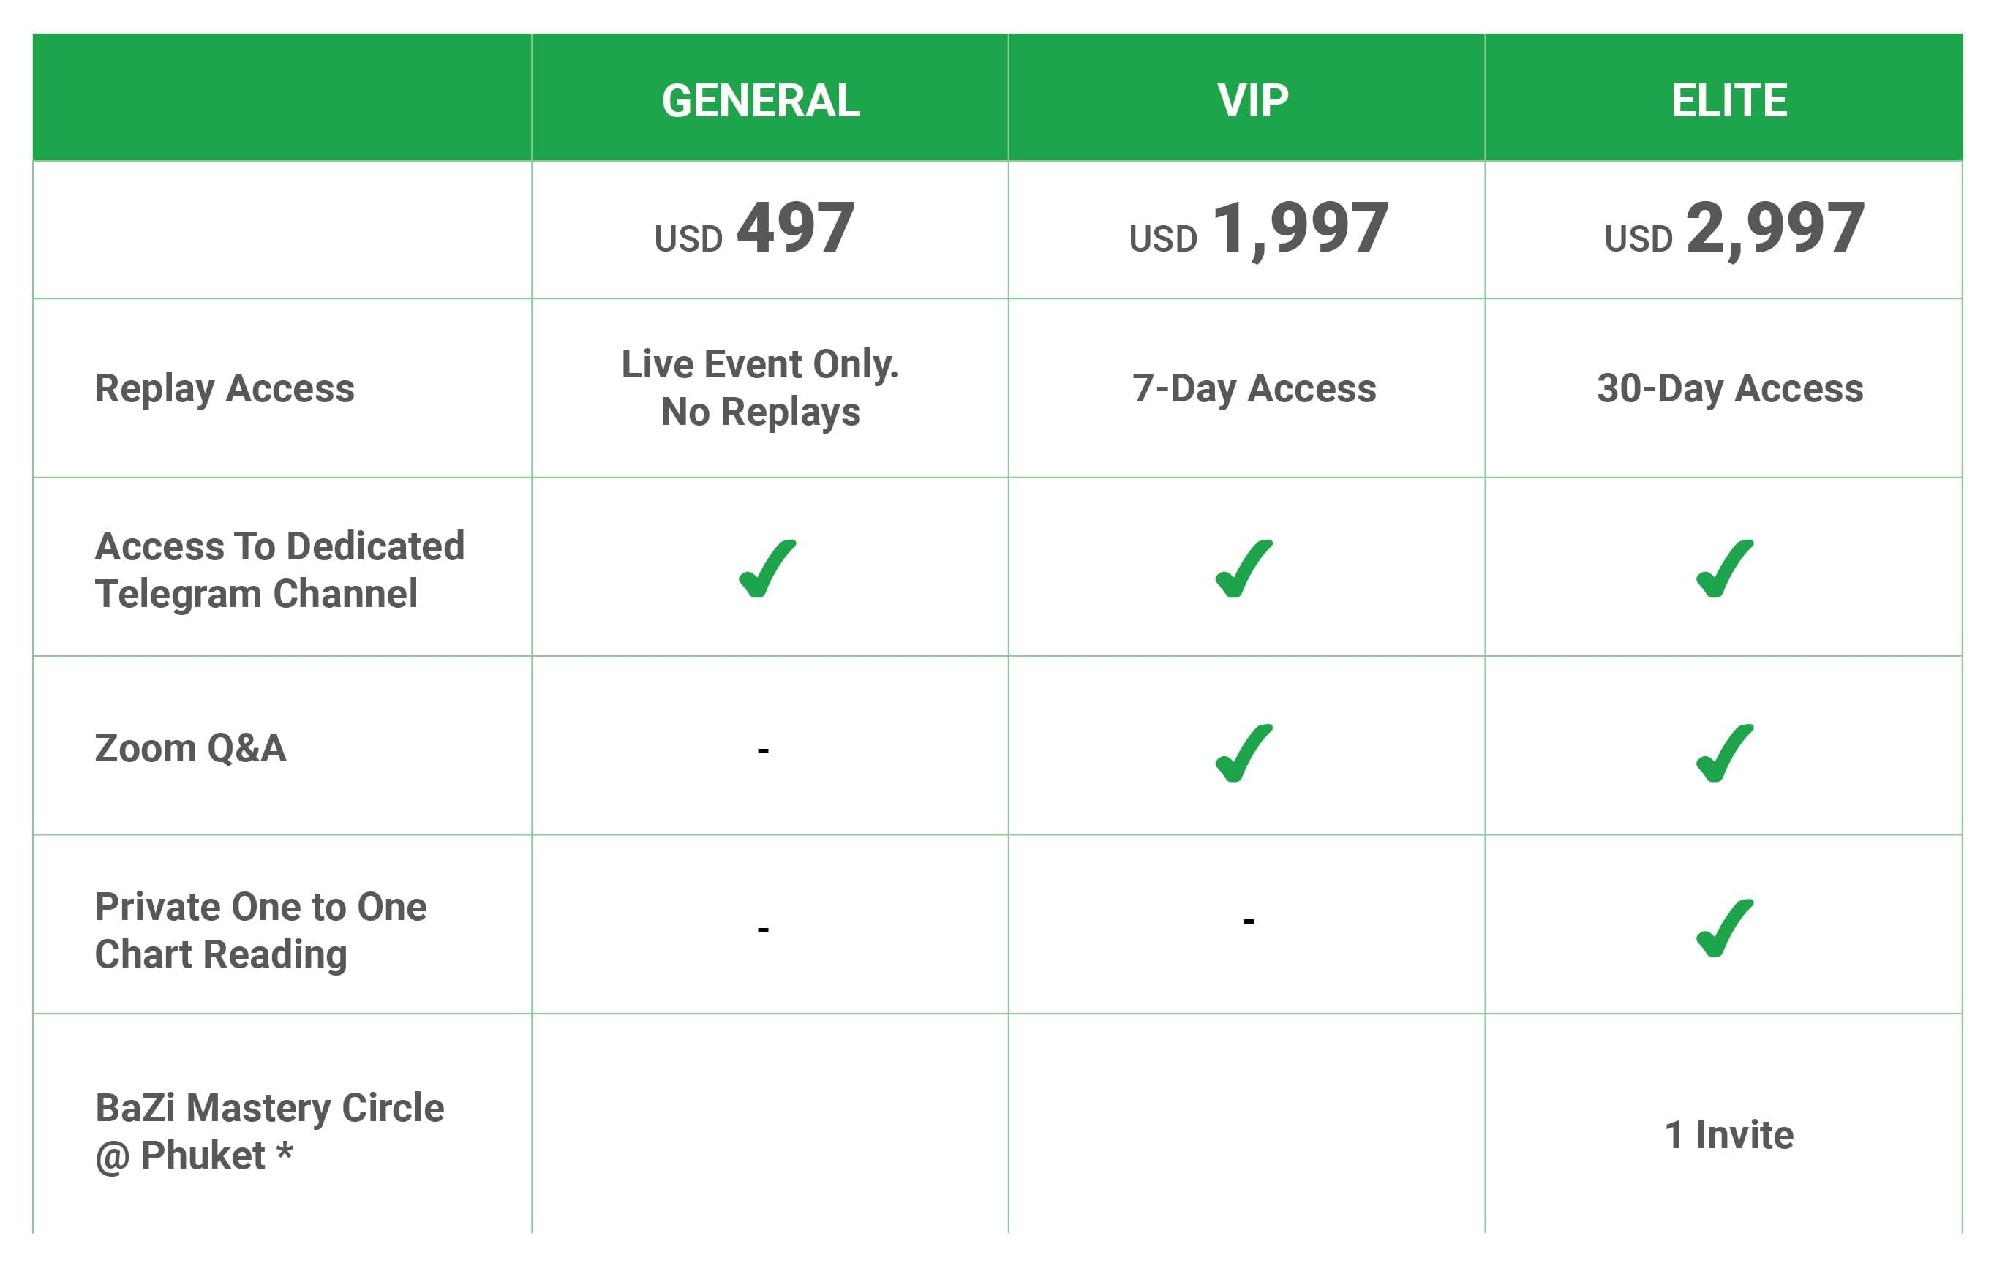Click the Chart Reading dash under VIP

pos(1249,920)
